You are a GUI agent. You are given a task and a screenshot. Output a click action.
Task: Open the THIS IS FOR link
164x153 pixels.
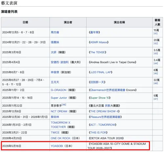click(98, 133)
